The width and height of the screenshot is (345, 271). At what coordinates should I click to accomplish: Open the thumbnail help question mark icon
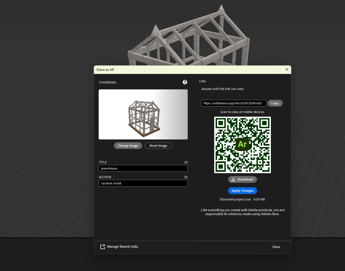coord(185,82)
